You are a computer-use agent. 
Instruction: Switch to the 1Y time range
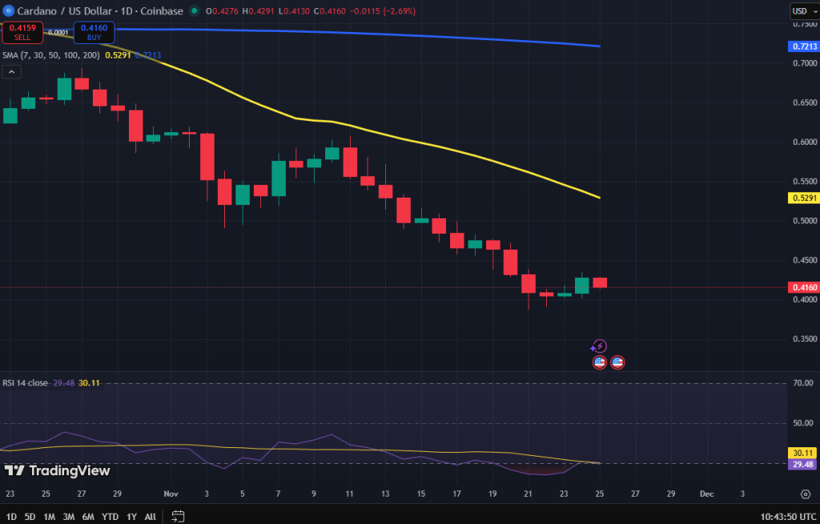131,517
